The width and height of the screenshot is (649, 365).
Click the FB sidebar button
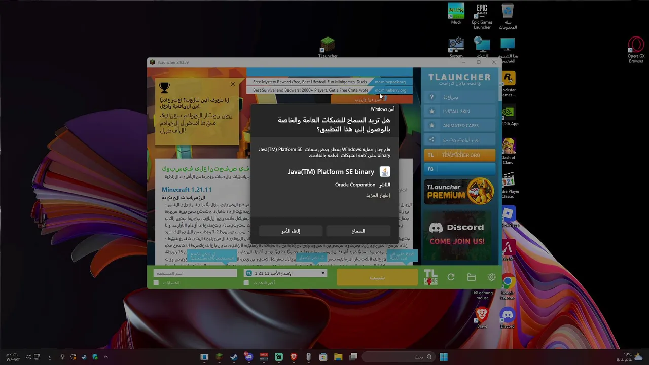click(459, 169)
